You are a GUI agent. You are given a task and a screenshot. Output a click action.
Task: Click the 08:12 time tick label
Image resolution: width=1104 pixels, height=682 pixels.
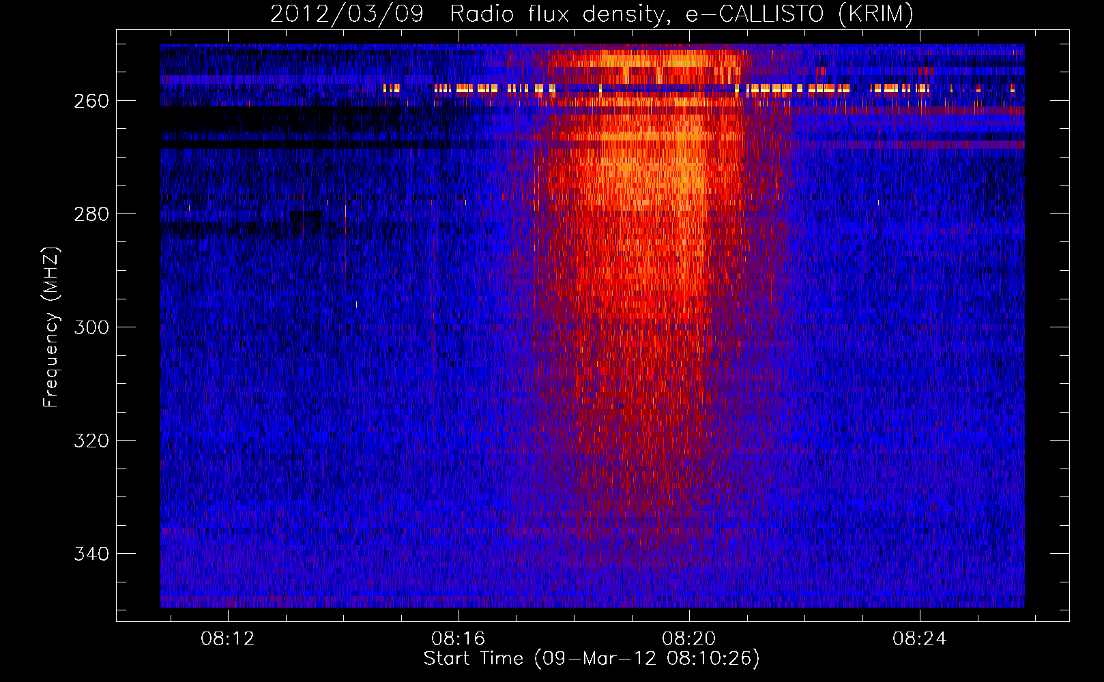[x=227, y=639]
